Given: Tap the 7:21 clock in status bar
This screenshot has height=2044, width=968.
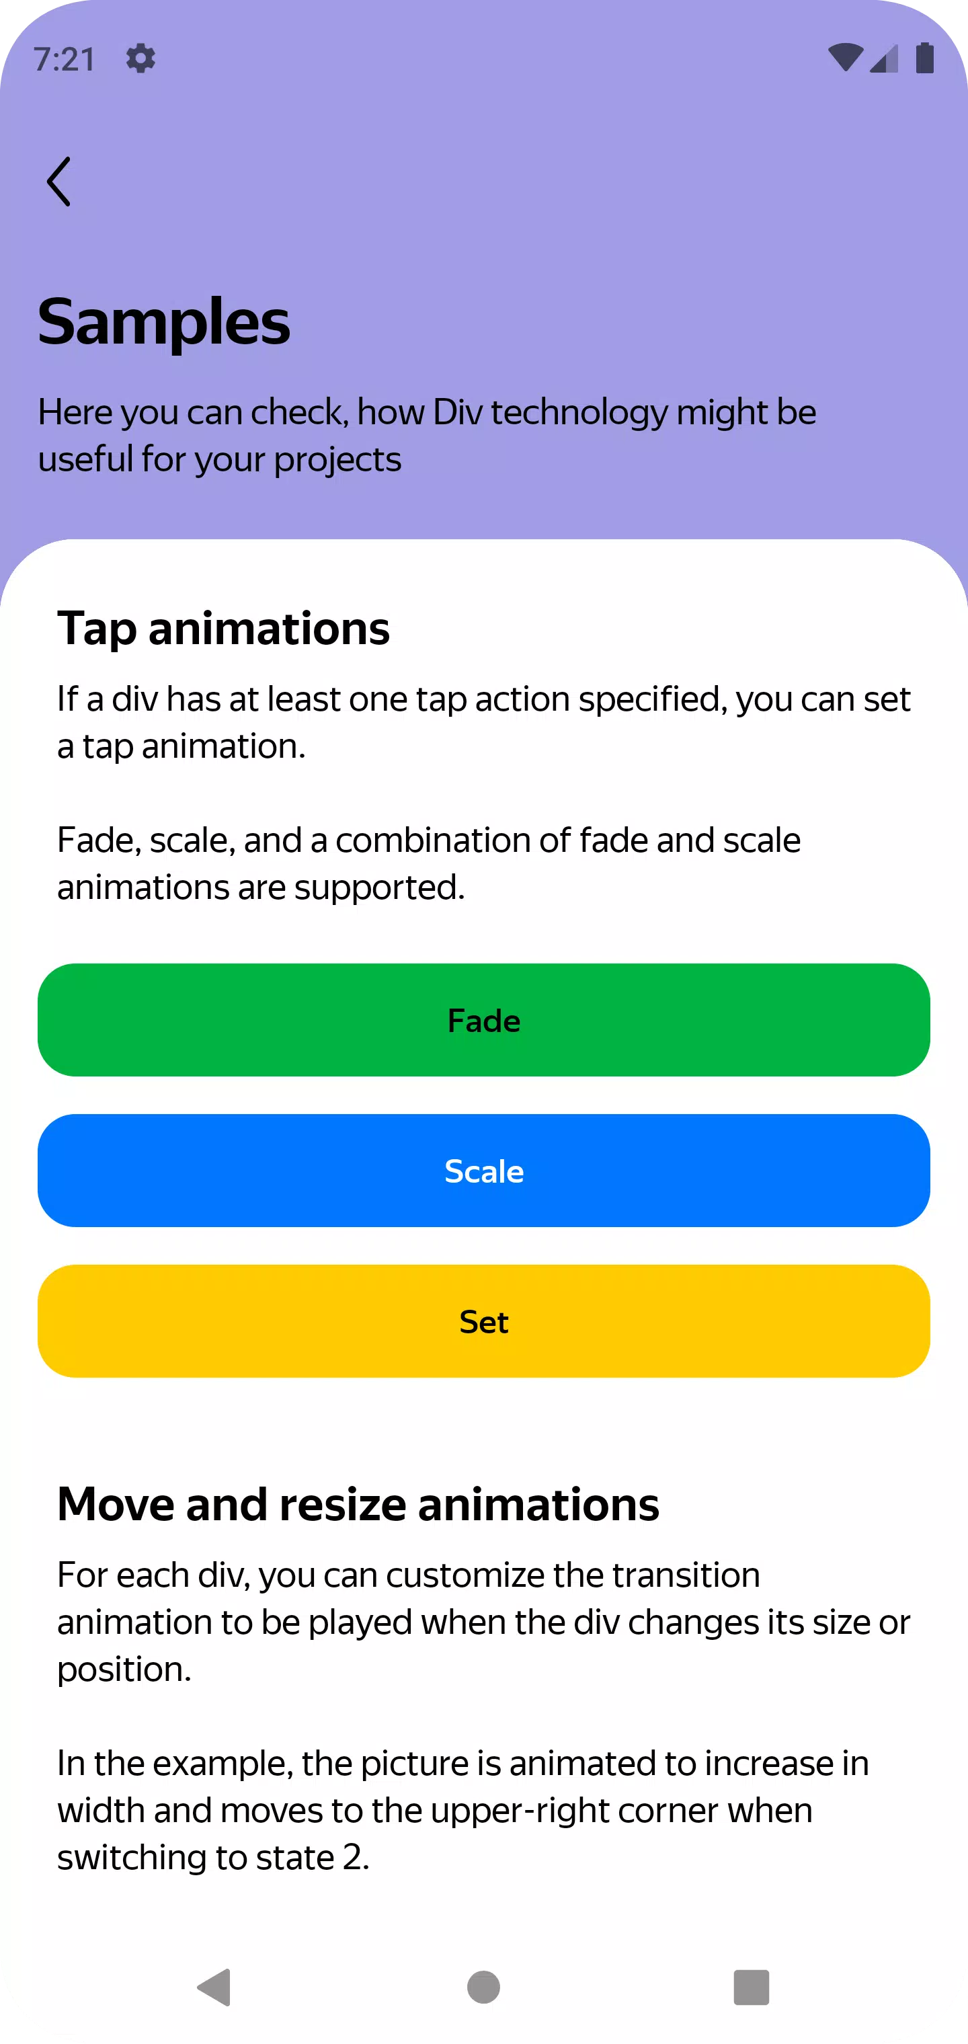Looking at the screenshot, I should tap(65, 60).
